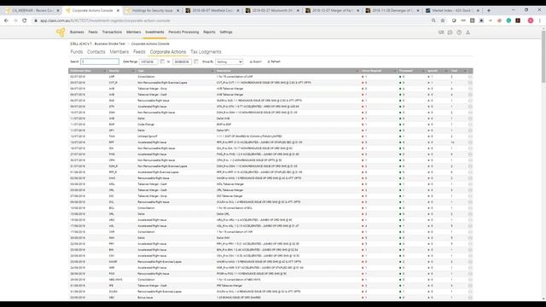Open the Settlement Date column filter arrow
546x307 pixels.
(x=104, y=71)
